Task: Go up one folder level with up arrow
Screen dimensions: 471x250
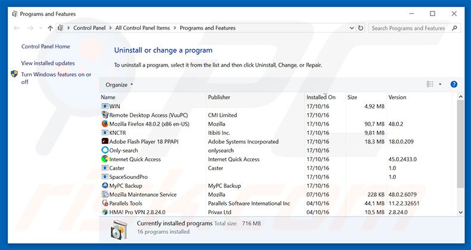Action: [50, 28]
